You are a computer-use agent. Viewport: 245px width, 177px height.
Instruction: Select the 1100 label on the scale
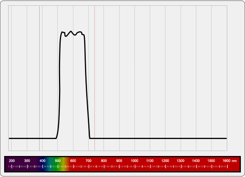150,161
